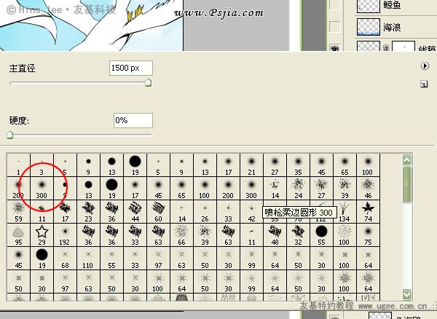Toggle visibility box for 海浪 layer

334,27
